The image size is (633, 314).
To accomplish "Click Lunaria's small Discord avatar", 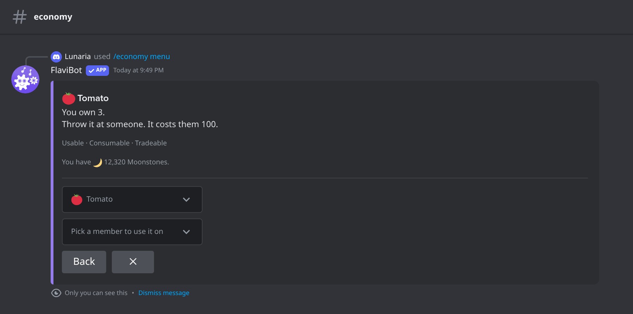I will tap(56, 57).
